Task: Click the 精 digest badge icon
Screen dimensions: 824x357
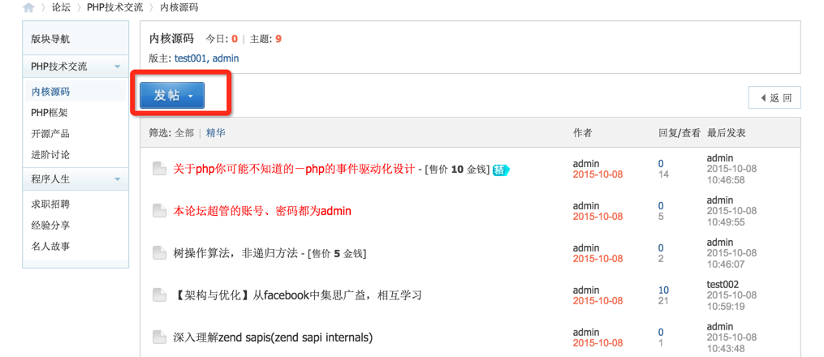Action: (x=501, y=170)
